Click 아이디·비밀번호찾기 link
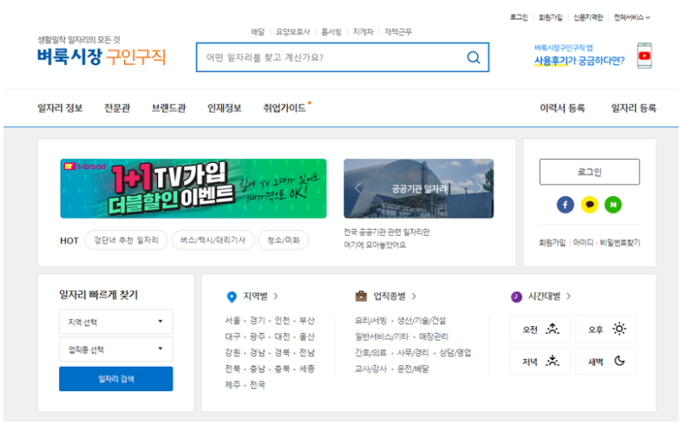694x425 pixels. (606, 243)
